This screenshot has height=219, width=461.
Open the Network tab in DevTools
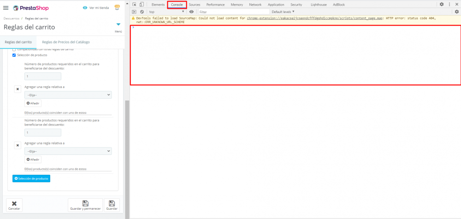click(x=255, y=5)
